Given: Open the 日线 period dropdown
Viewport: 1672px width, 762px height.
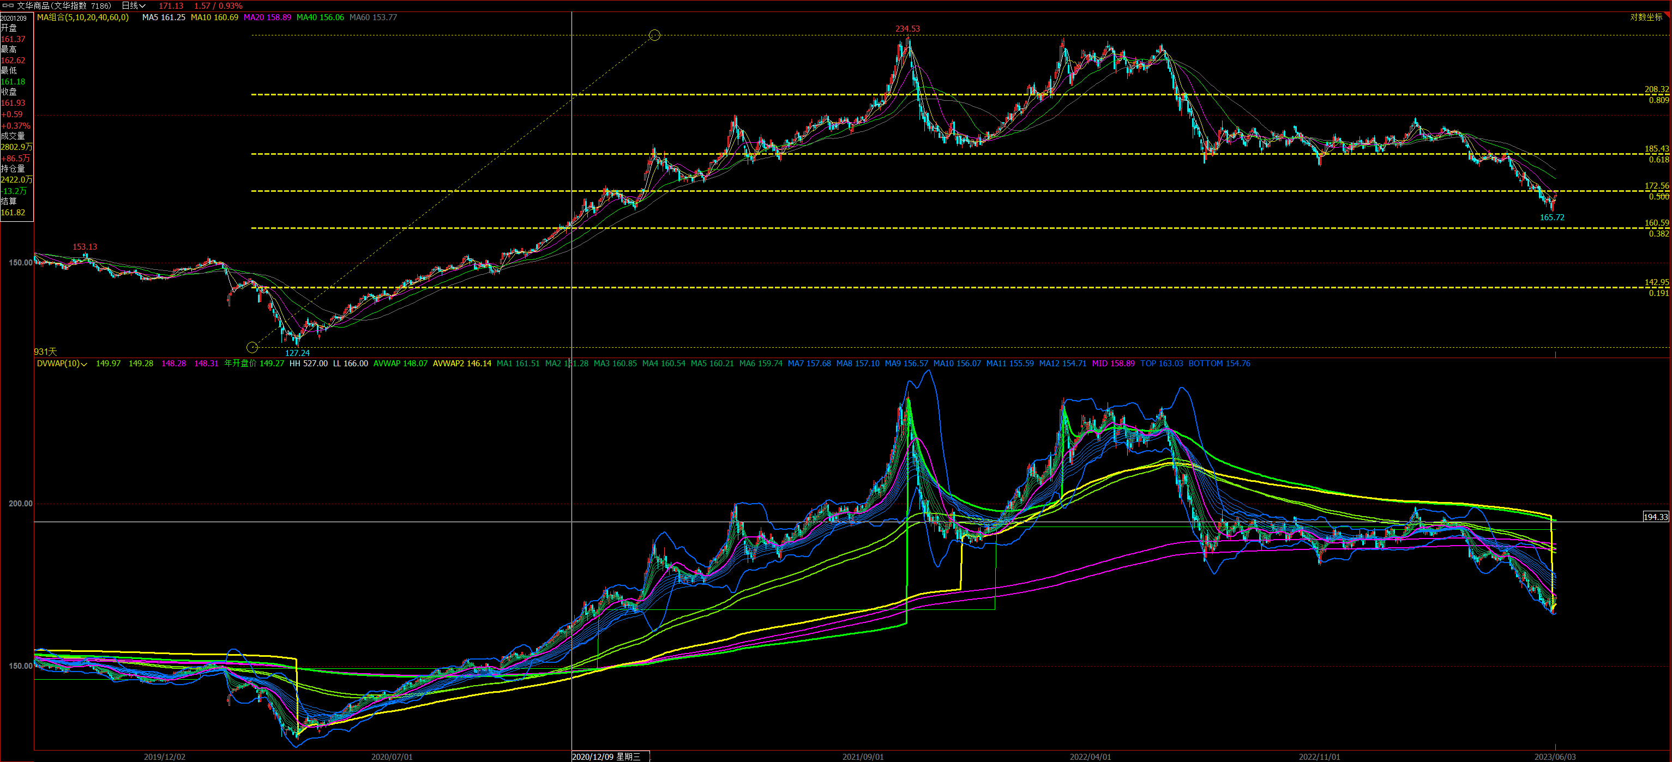Looking at the screenshot, I should tap(134, 6).
